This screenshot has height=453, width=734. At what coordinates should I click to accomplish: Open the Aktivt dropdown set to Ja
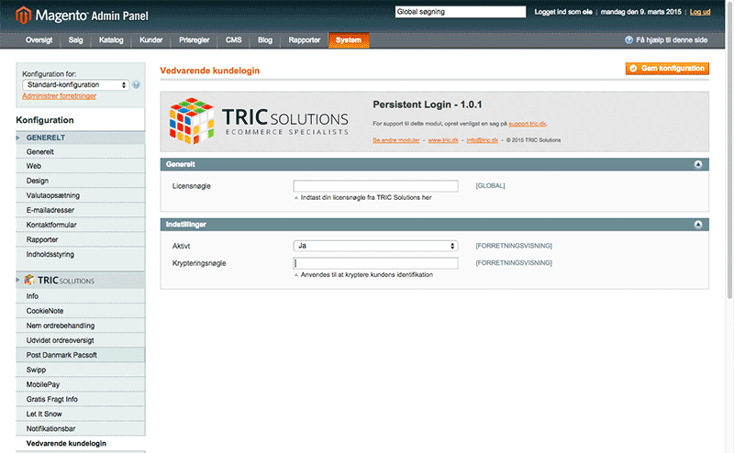point(375,246)
